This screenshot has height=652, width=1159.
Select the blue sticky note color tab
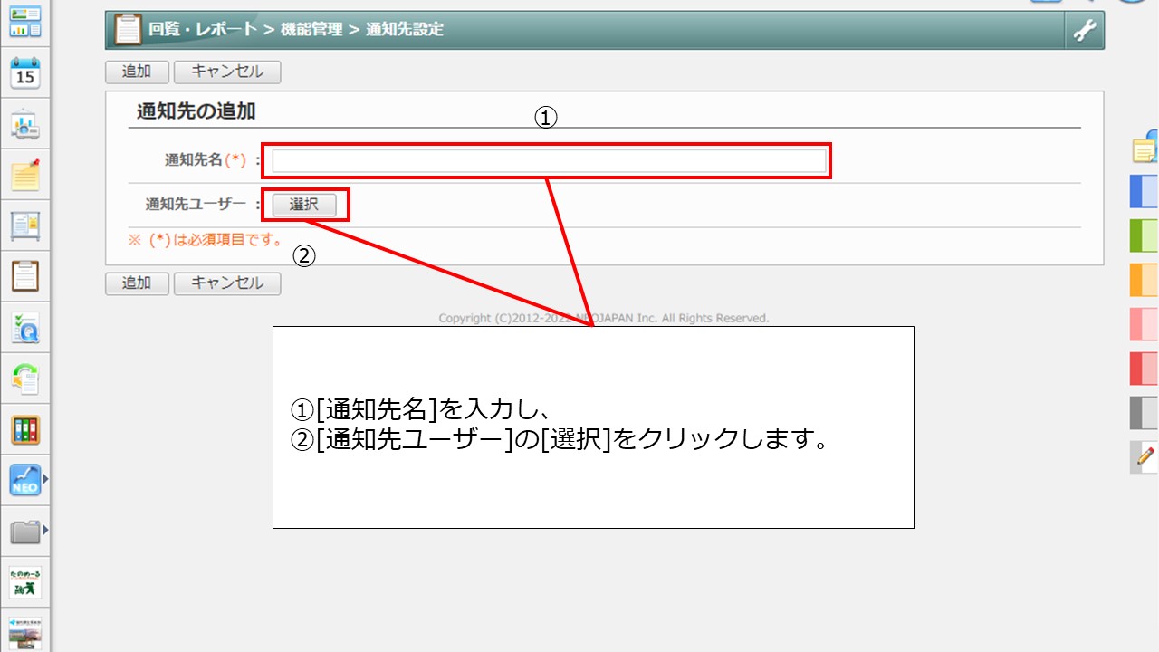pyautogui.click(x=1145, y=191)
